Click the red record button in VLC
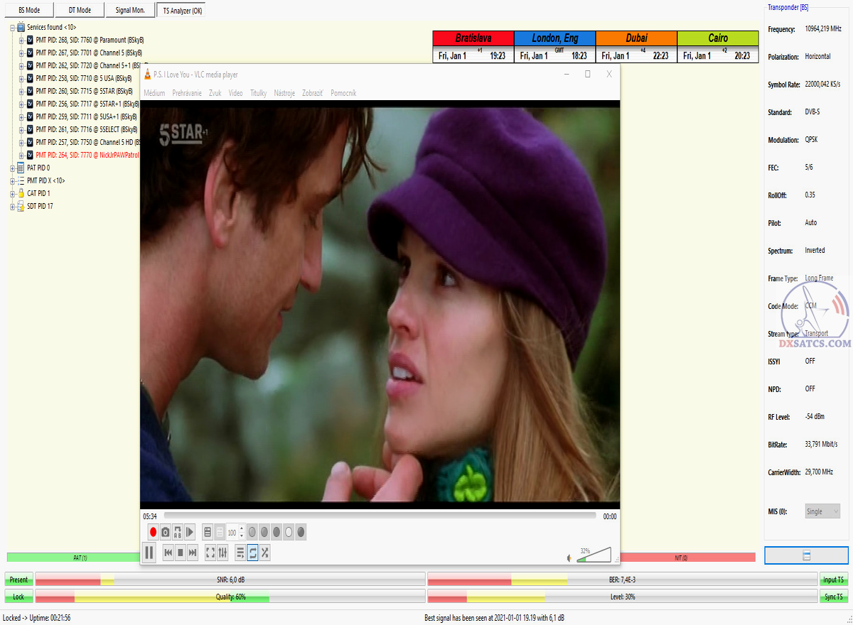853x625 pixels. point(153,532)
